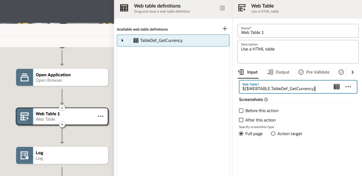Collapse the Web table definitions panel

pos(222,8)
